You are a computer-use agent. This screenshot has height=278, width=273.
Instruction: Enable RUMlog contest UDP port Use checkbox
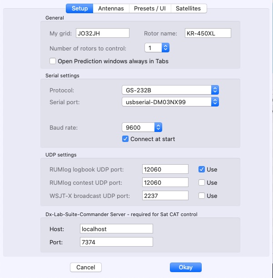202,182
